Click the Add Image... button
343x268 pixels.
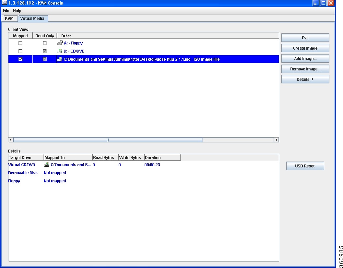pos(305,59)
